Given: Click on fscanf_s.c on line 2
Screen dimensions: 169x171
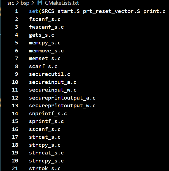Looking at the screenshot, I should click(x=45, y=19).
